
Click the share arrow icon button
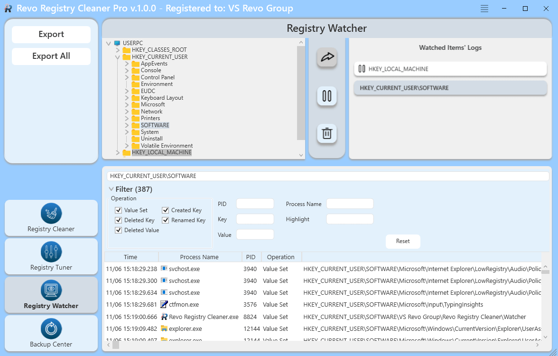327,57
